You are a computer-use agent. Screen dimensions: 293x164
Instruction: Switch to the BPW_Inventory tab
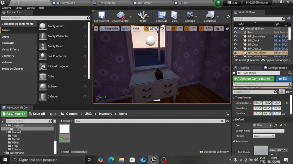coord(106,3)
